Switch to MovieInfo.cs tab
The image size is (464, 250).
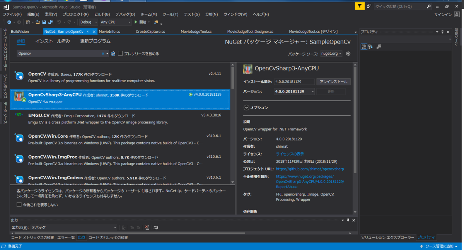point(109,32)
